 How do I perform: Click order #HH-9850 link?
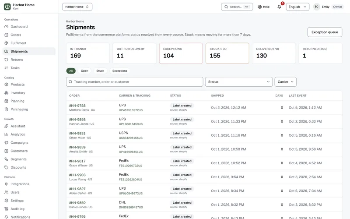click(77, 203)
